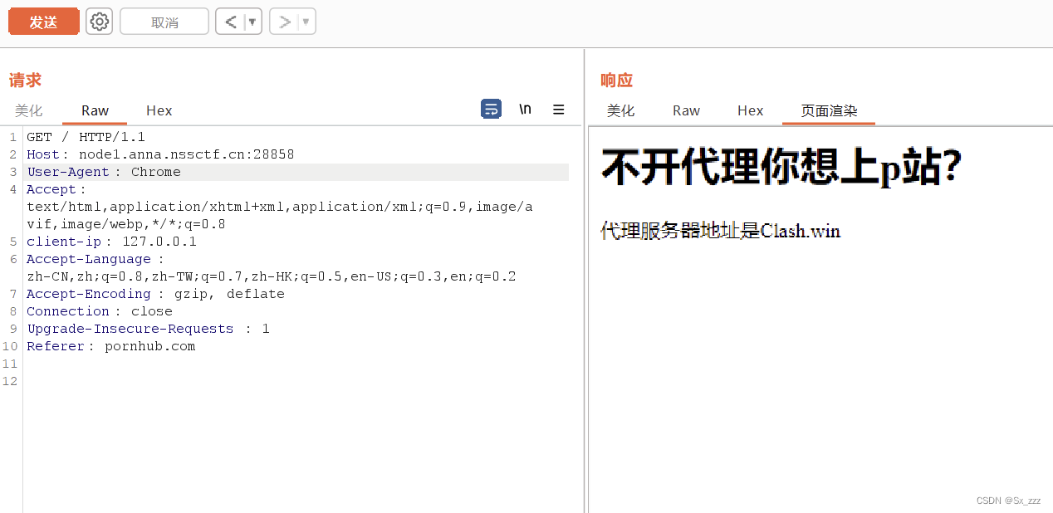
Task: Expand the forward-history dropdown arrow
Action: click(x=304, y=21)
